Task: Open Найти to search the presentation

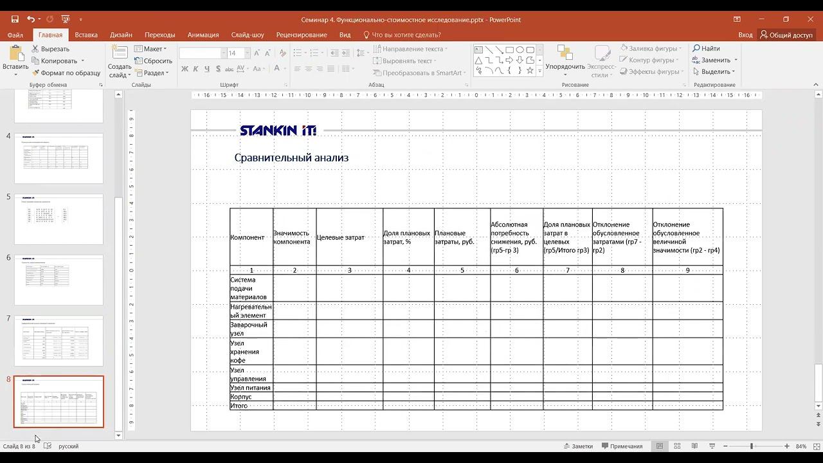Action: 706,48
